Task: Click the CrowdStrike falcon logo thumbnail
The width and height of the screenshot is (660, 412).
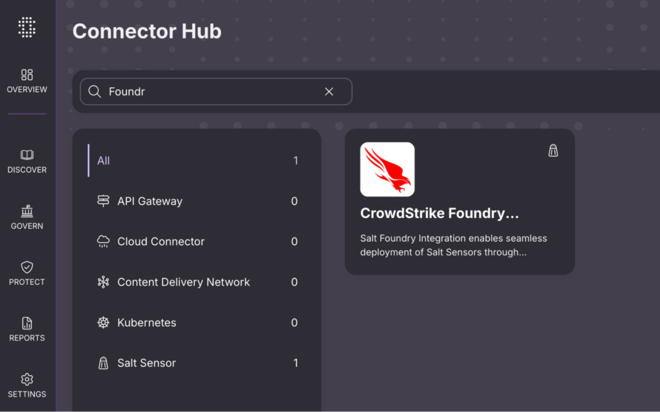Action: pyautogui.click(x=387, y=169)
